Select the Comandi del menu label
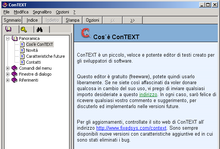This screenshot has height=149, width=220. tap(35, 68)
